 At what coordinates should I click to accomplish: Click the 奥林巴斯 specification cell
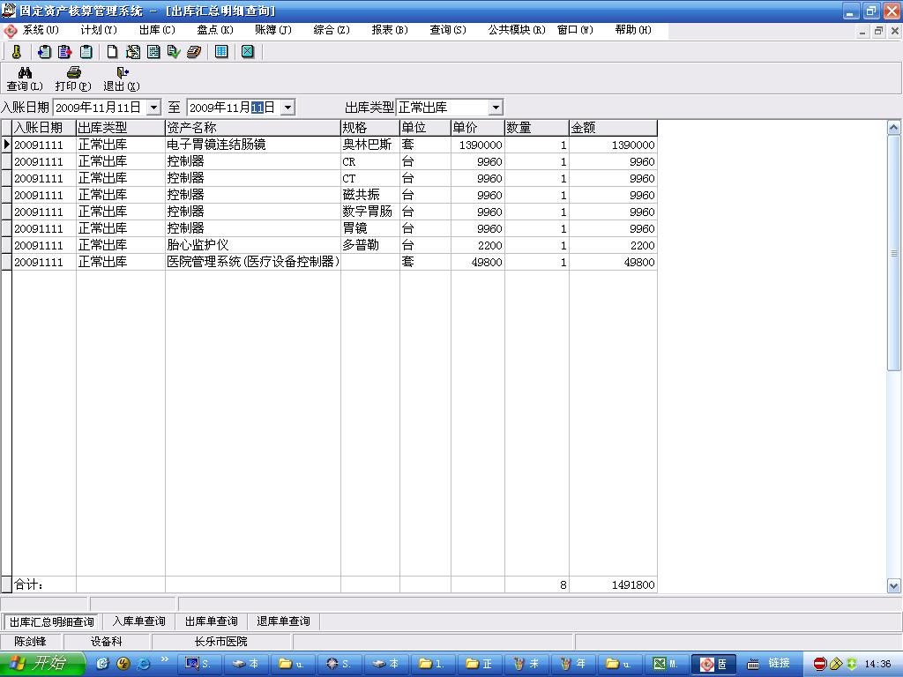(x=369, y=145)
